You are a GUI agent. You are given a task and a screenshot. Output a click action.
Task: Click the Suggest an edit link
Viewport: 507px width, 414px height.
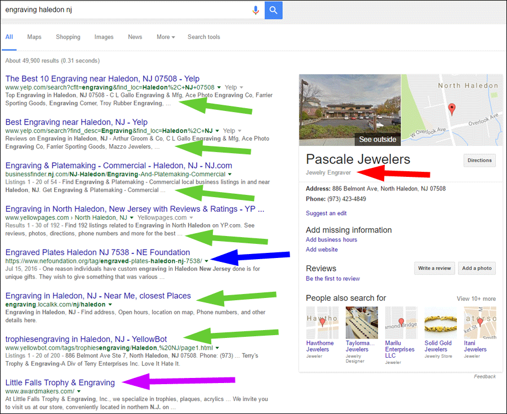[326, 213]
